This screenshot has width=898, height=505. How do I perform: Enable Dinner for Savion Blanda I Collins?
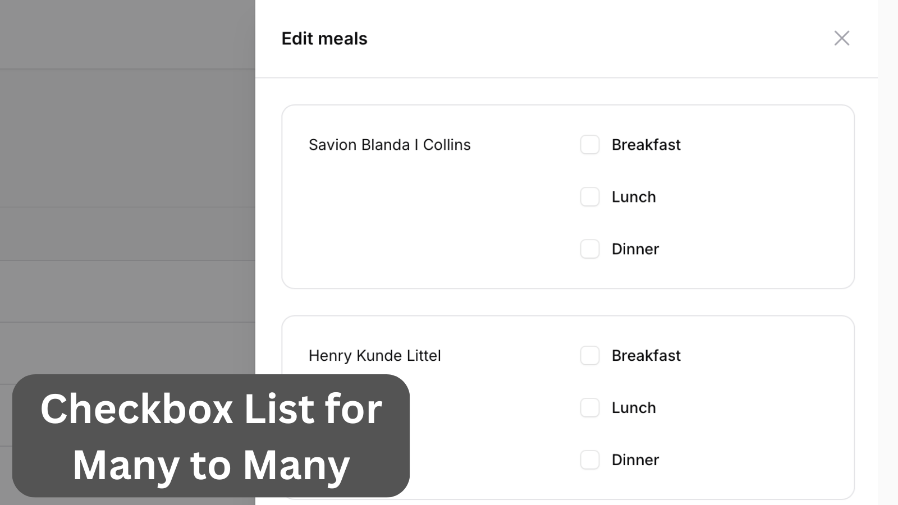[x=590, y=249]
